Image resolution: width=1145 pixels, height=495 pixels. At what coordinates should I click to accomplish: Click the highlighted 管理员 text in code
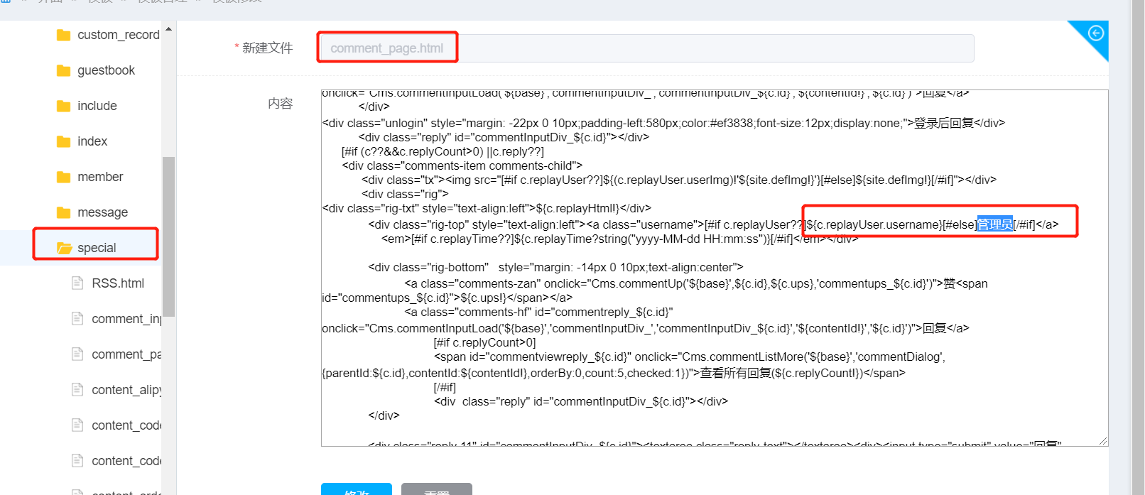click(995, 224)
